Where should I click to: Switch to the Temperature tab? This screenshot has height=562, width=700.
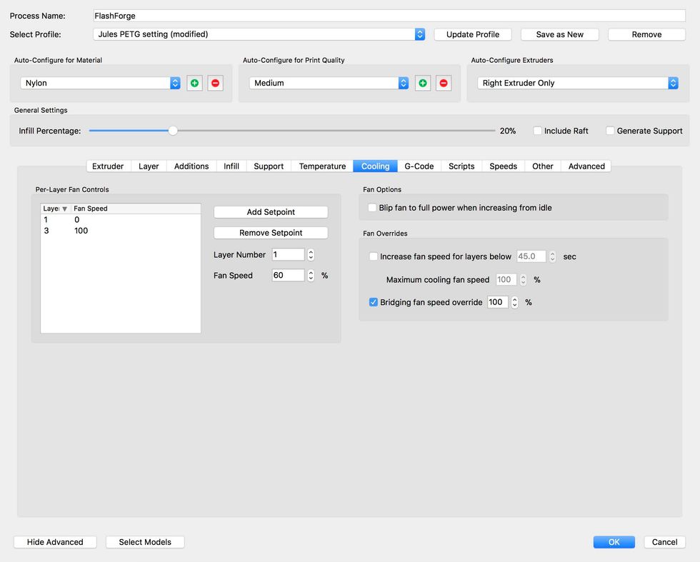tap(322, 166)
